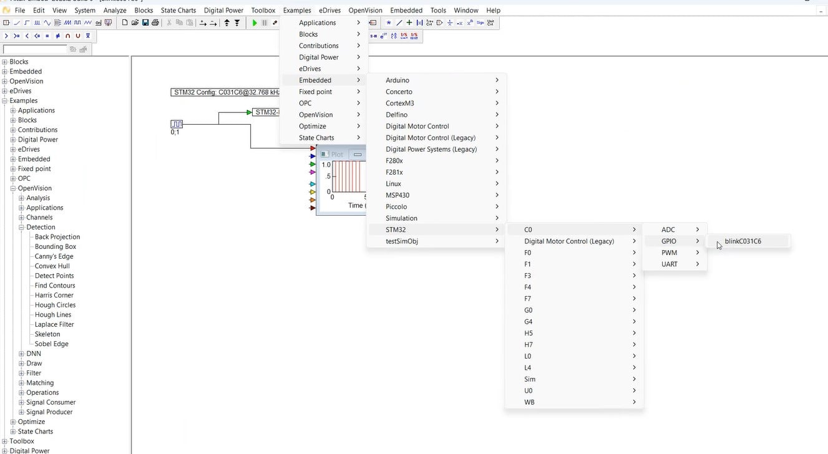The height and width of the screenshot is (454, 828).
Task: Click the STM32 Config block on canvas
Action: [225, 92]
